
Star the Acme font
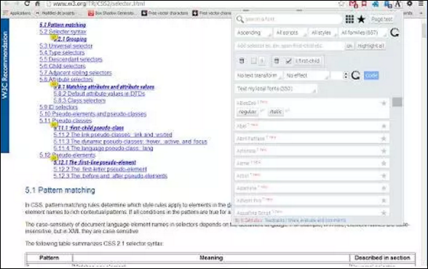click(x=384, y=163)
